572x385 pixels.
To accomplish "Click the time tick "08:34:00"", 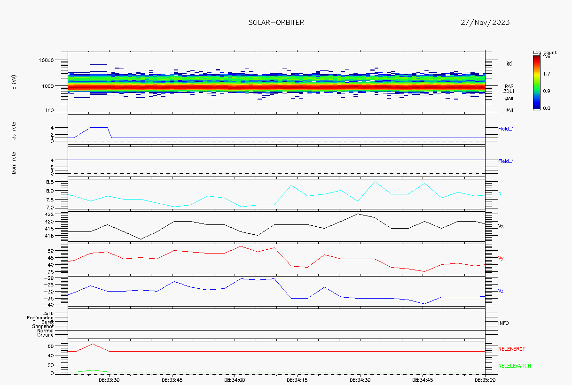I will point(235,379).
